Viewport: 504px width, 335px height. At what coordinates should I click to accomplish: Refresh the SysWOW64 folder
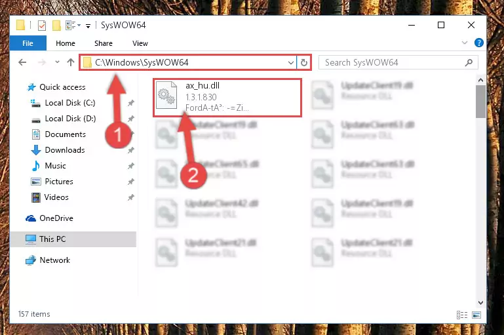(304, 62)
